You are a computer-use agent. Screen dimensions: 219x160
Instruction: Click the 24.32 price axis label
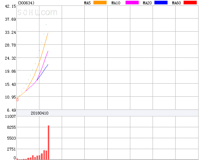pyautogui.click(x=11, y=58)
